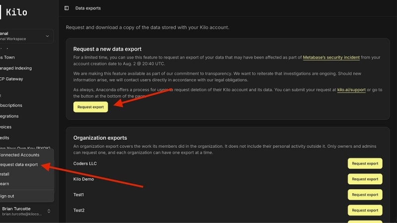The width and height of the screenshot is (397, 223).
Task: Request export for Test2
Action: coord(365,210)
